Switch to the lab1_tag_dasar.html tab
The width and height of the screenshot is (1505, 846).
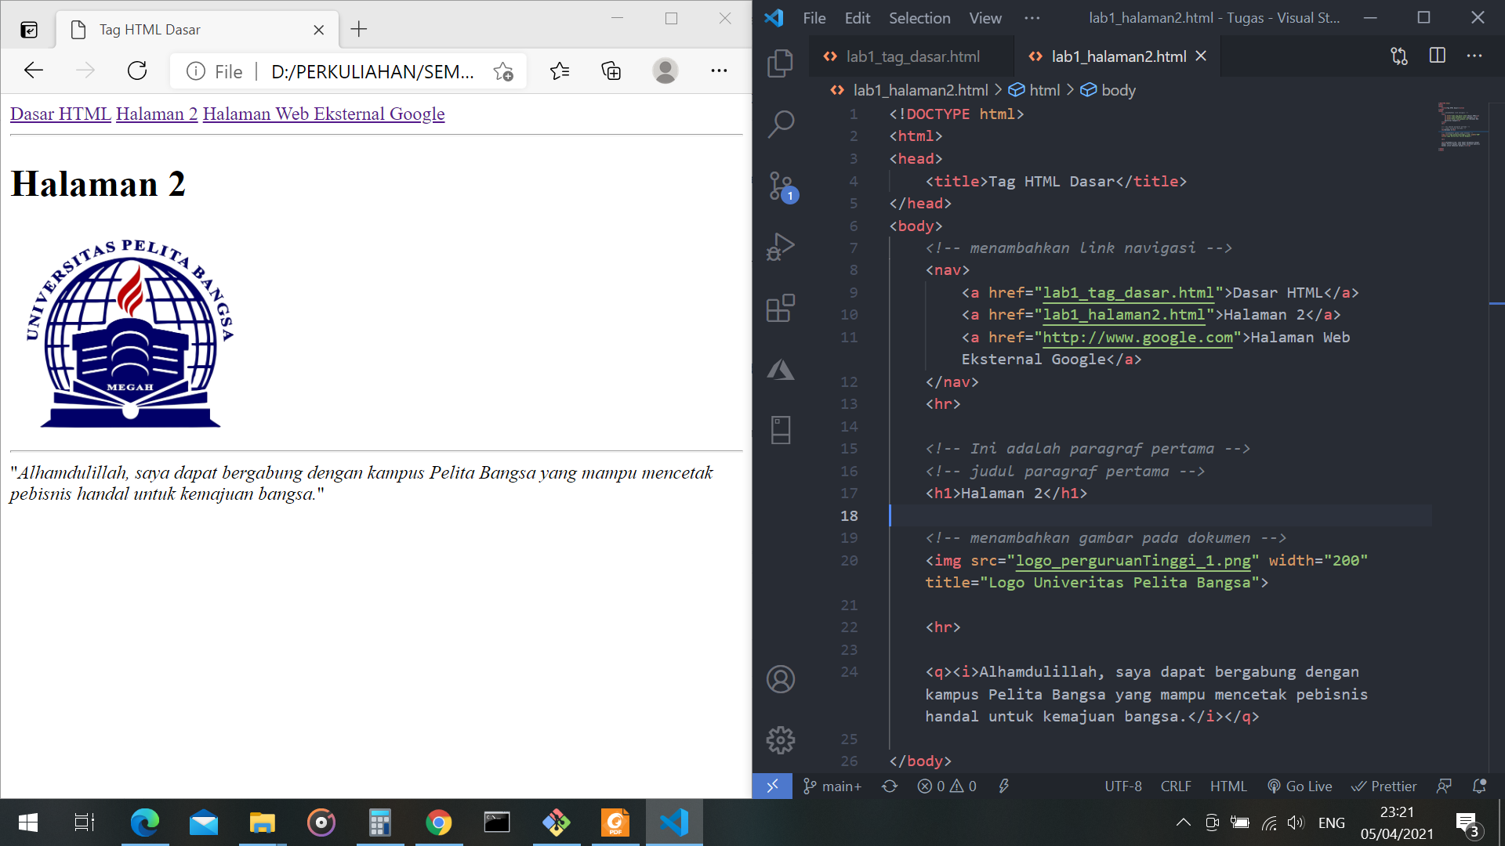click(x=912, y=56)
